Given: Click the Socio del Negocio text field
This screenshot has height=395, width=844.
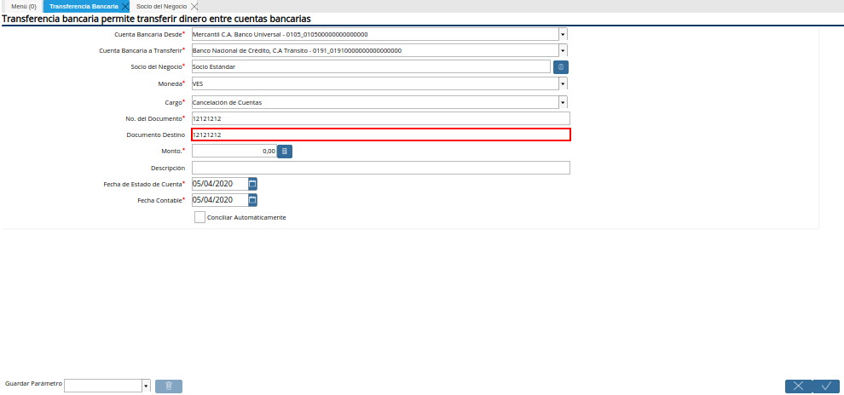Looking at the screenshot, I should [371, 67].
